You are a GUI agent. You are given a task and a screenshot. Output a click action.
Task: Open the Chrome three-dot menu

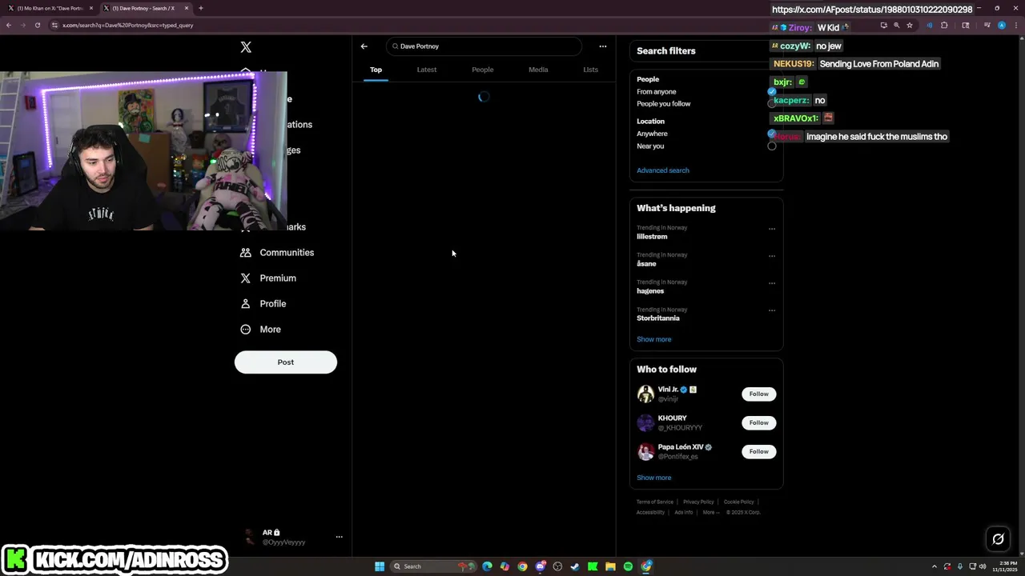(1016, 25)
